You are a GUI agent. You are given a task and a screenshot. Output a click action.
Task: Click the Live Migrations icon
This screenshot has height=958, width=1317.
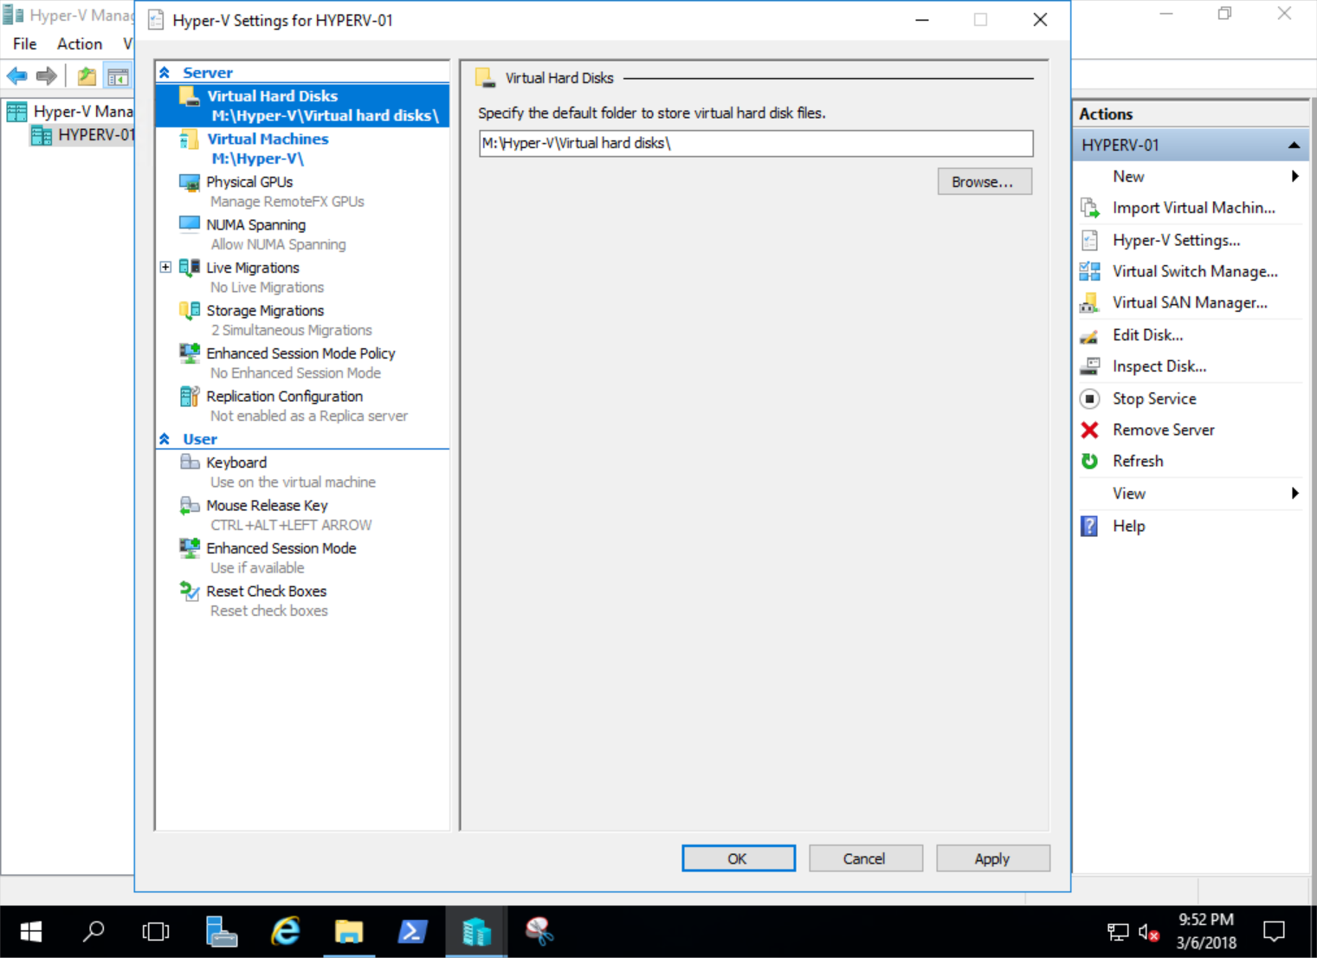tap(189, 268)
